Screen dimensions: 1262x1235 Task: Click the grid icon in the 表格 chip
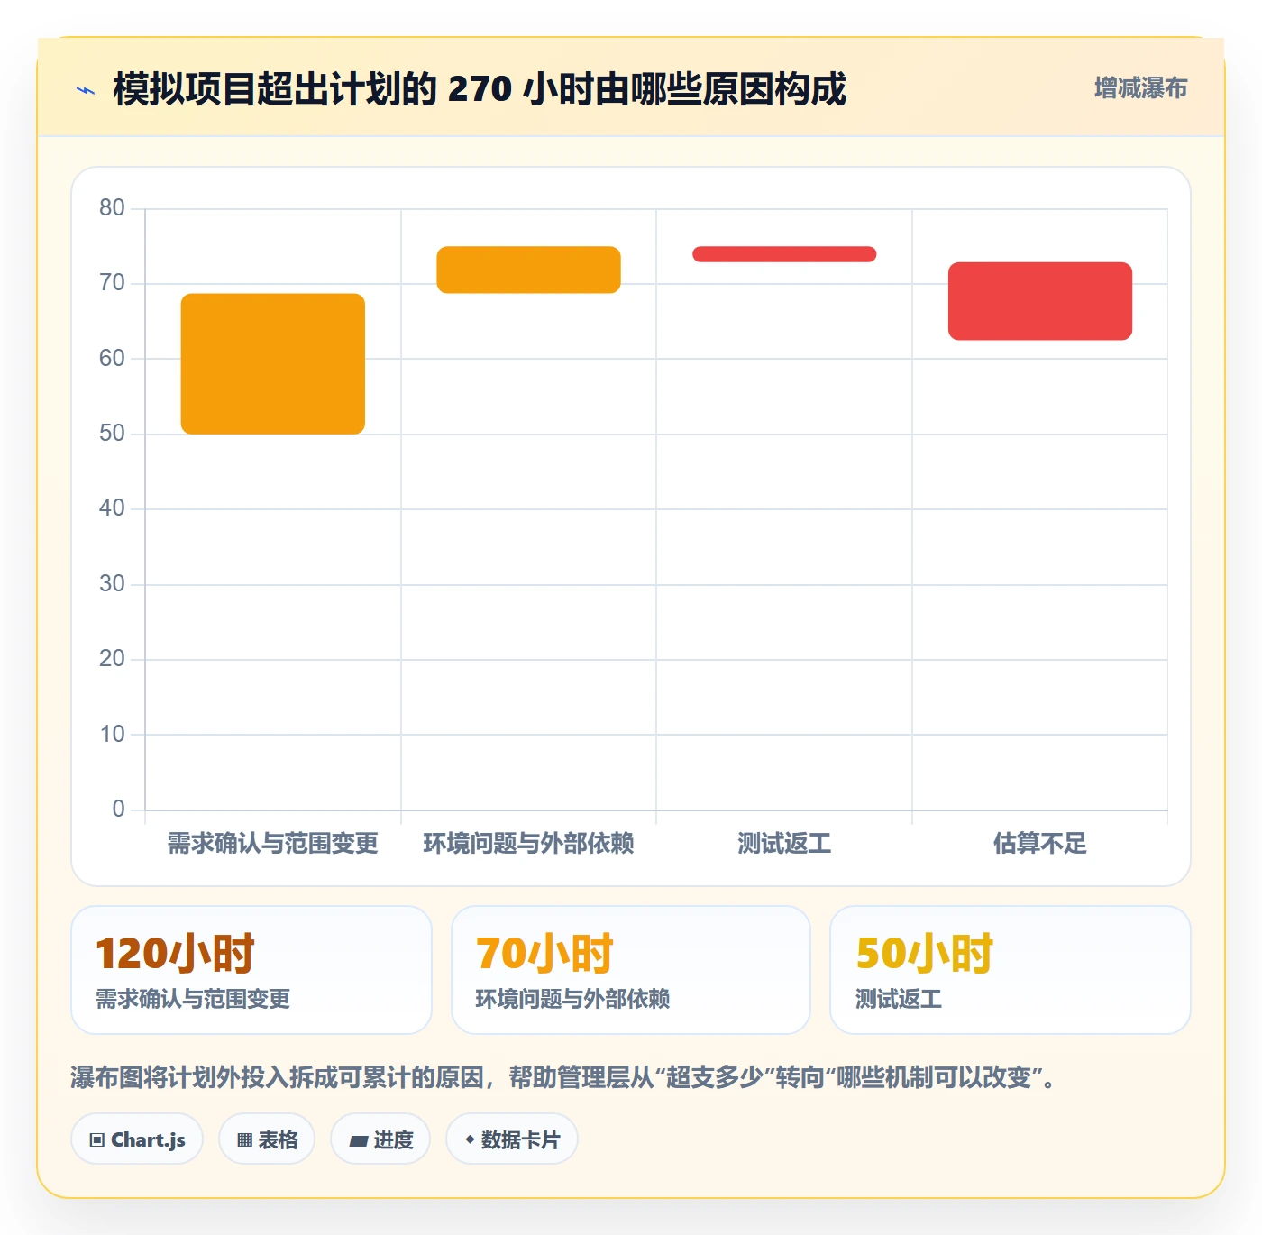[x=244, y=1140]
